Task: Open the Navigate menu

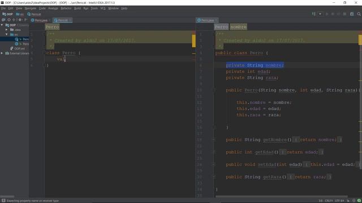Action: click(31, 8)
